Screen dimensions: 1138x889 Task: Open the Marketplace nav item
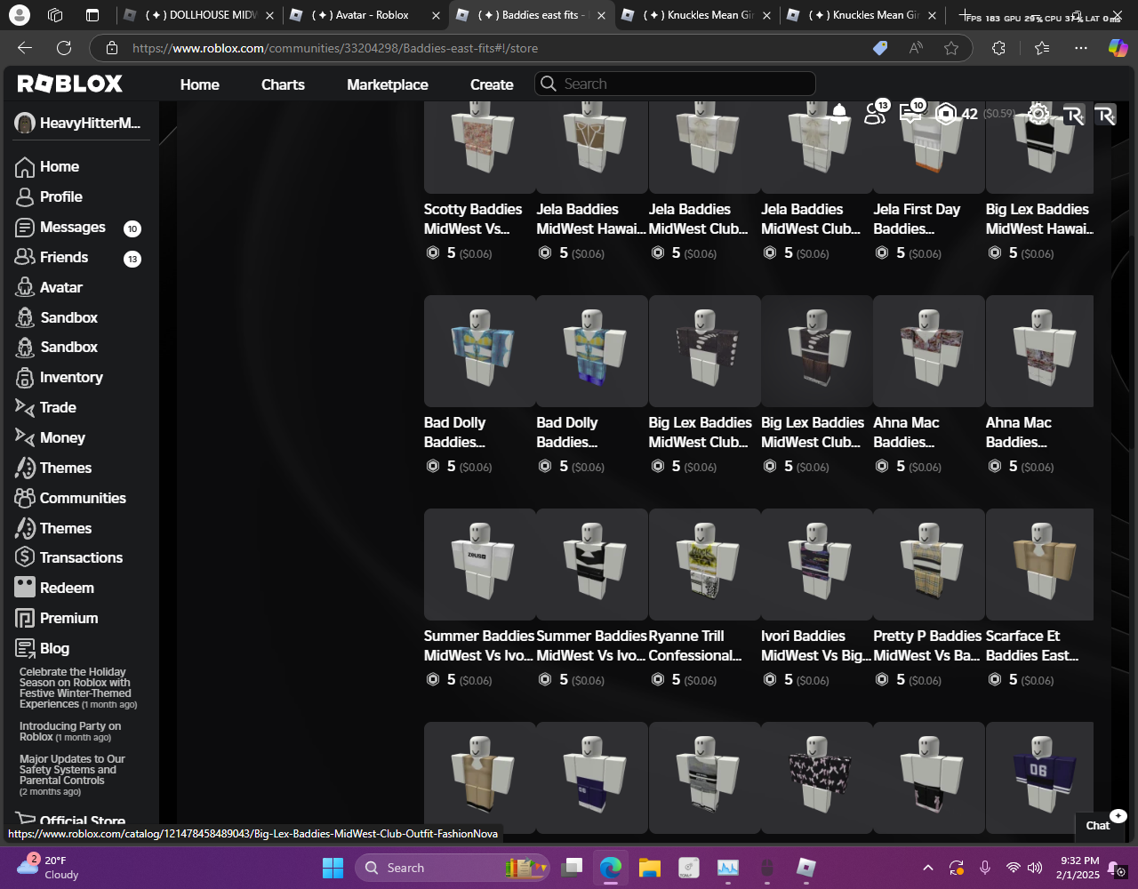click(x=387, y=84)
